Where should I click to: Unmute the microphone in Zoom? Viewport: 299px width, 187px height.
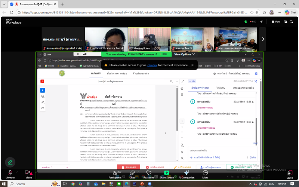(x=10, y=173)
